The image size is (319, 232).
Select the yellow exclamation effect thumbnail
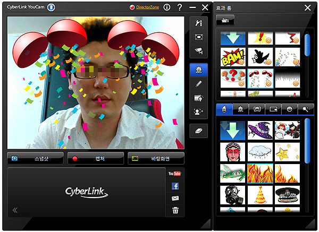260,38
